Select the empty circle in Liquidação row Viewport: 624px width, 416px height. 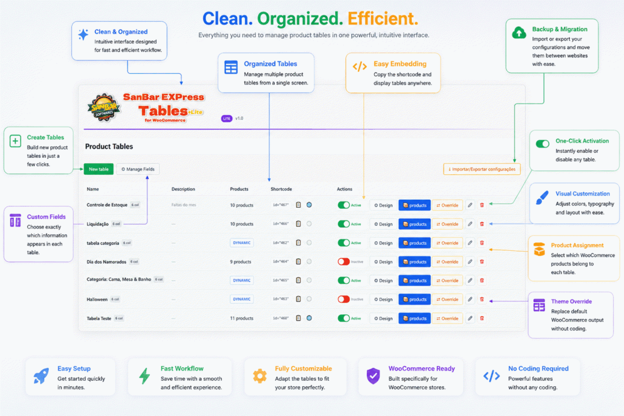(309, 224)
